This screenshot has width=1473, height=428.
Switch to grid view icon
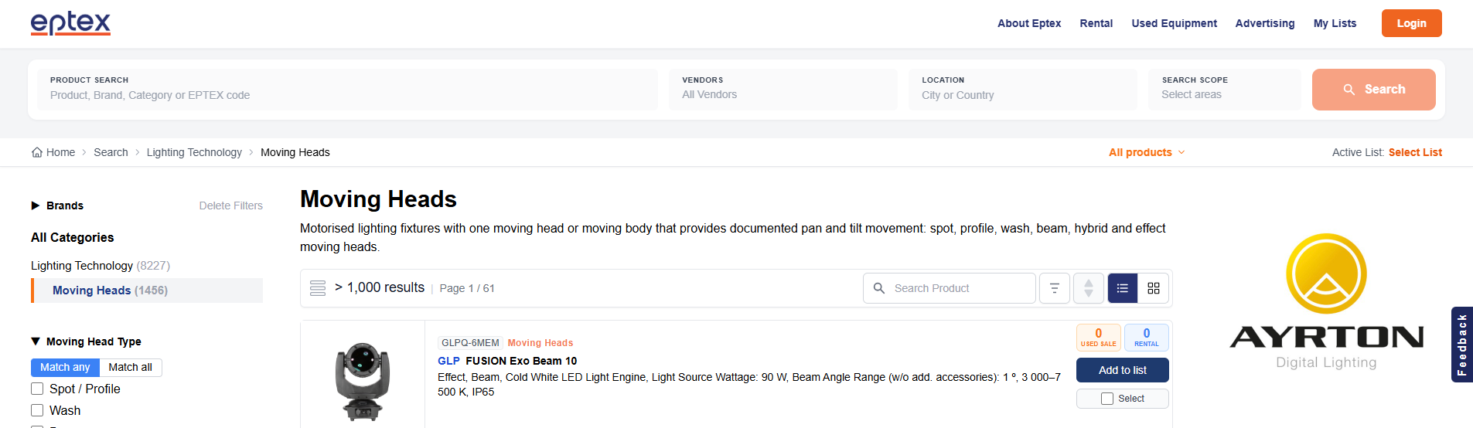pyautogui.click(x=1154, y=288)
